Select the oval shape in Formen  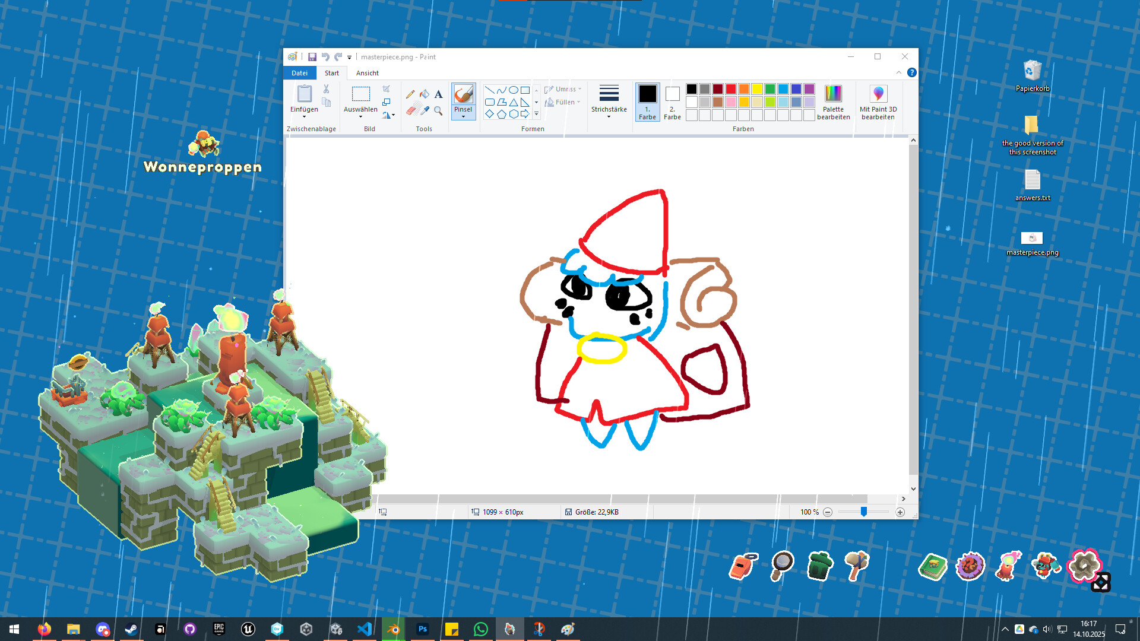[514, 90]
